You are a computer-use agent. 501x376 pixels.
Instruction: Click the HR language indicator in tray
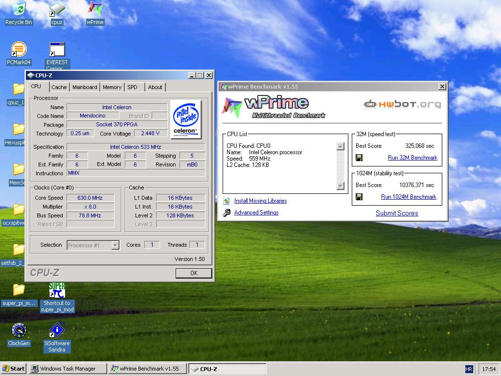tap(468, 369)
